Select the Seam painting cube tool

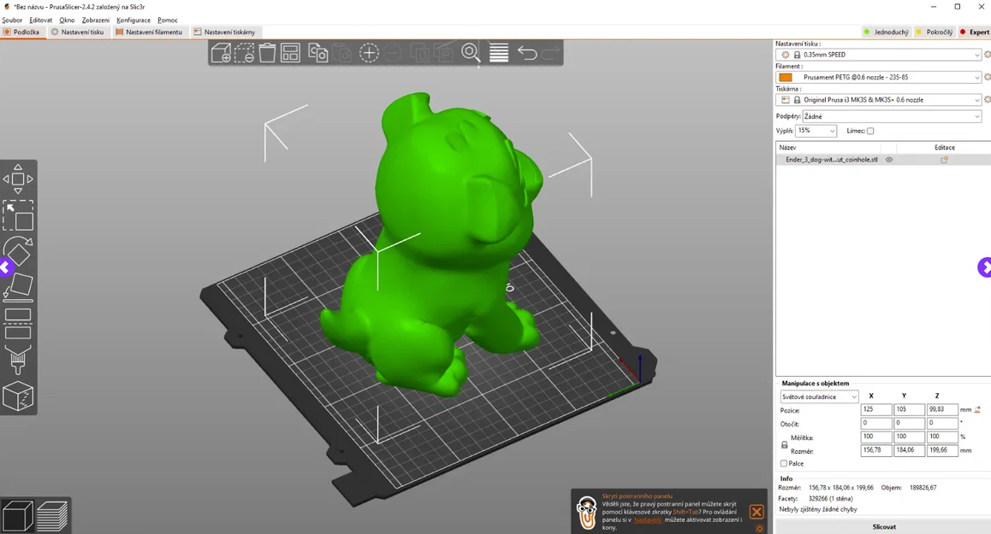[18, 396]
